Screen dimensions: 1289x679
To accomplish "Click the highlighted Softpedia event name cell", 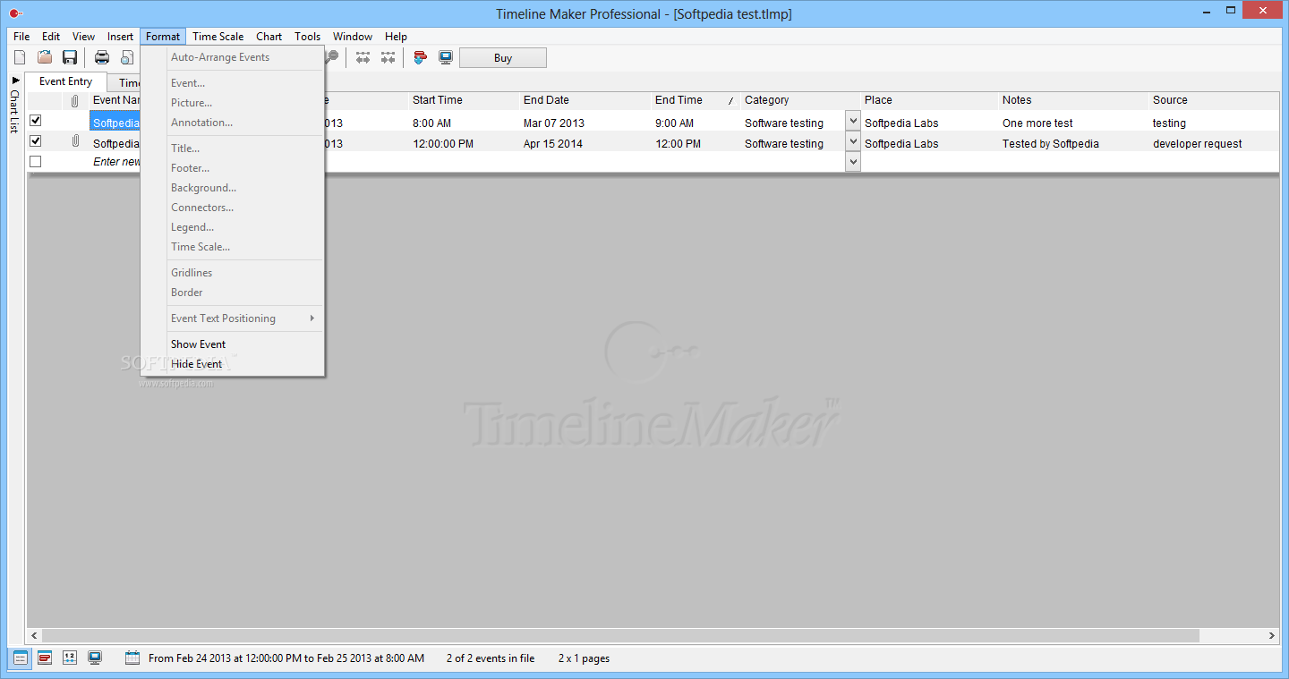I will pos(115,123).
